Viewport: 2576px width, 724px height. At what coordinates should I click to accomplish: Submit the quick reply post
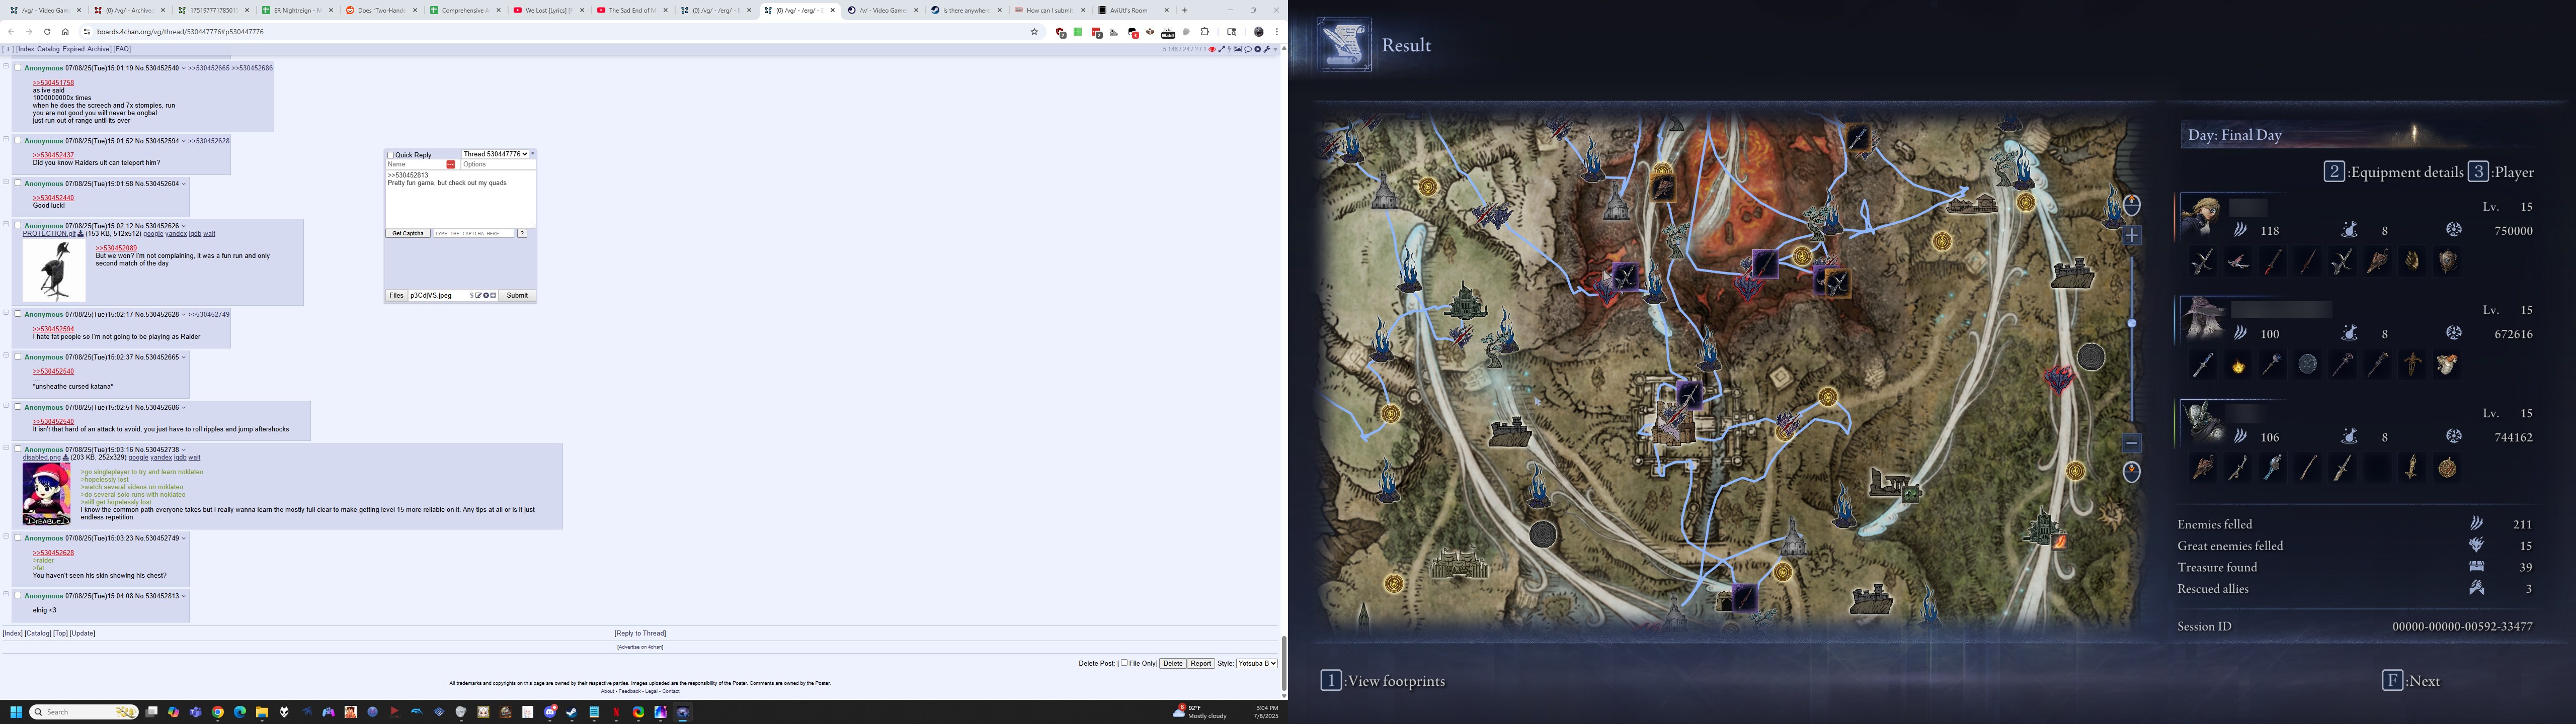coord(517,295)
